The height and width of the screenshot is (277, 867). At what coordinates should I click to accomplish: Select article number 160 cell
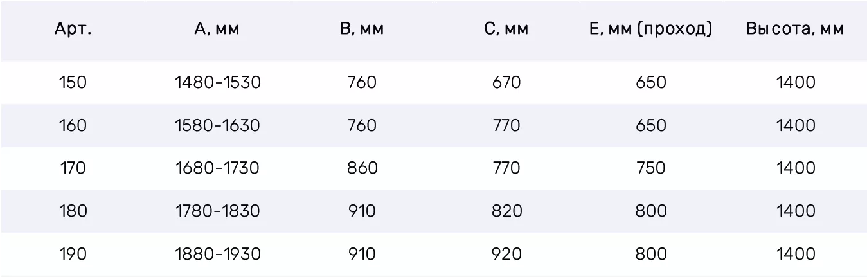click(x=73, y=125)
